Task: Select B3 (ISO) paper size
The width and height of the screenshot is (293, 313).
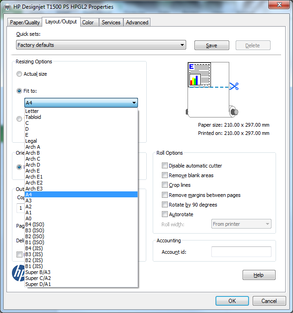Action: [81, 230]
